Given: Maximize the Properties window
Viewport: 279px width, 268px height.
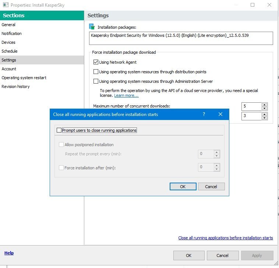Looking at the screenshot, I should tap(252, 5).
